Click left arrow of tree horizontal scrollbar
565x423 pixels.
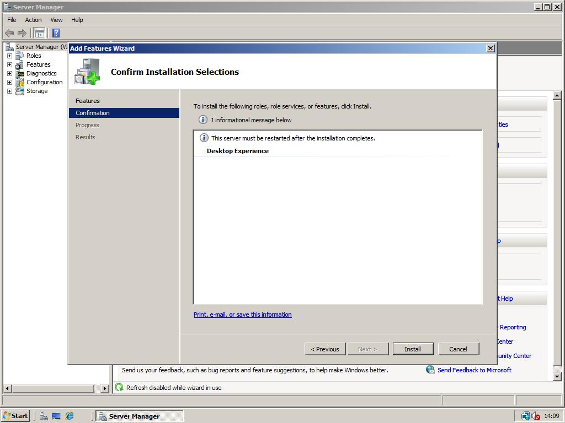coord(7,388)
